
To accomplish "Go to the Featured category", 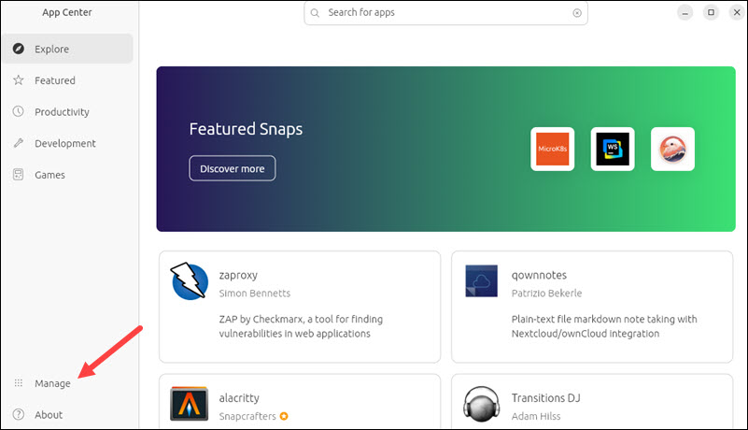I will pyautogui.click(x=67, y=80).
